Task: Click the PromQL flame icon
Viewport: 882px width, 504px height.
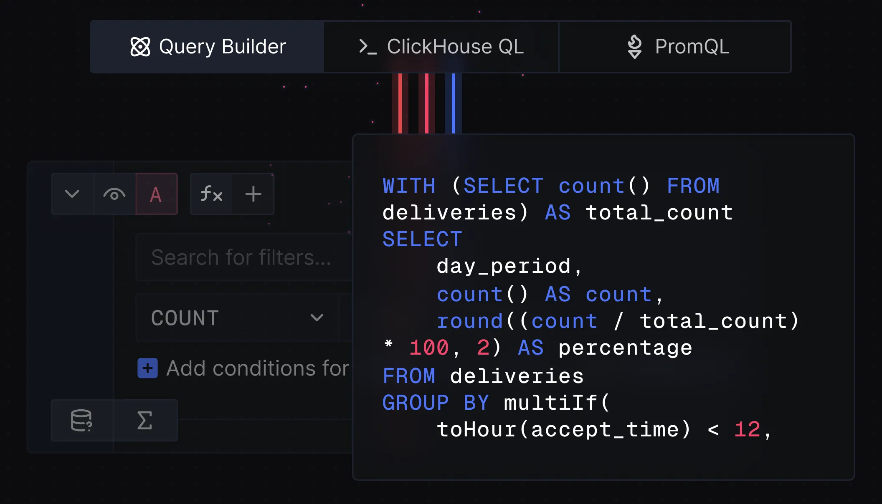Action: click(x=634, y=47)
